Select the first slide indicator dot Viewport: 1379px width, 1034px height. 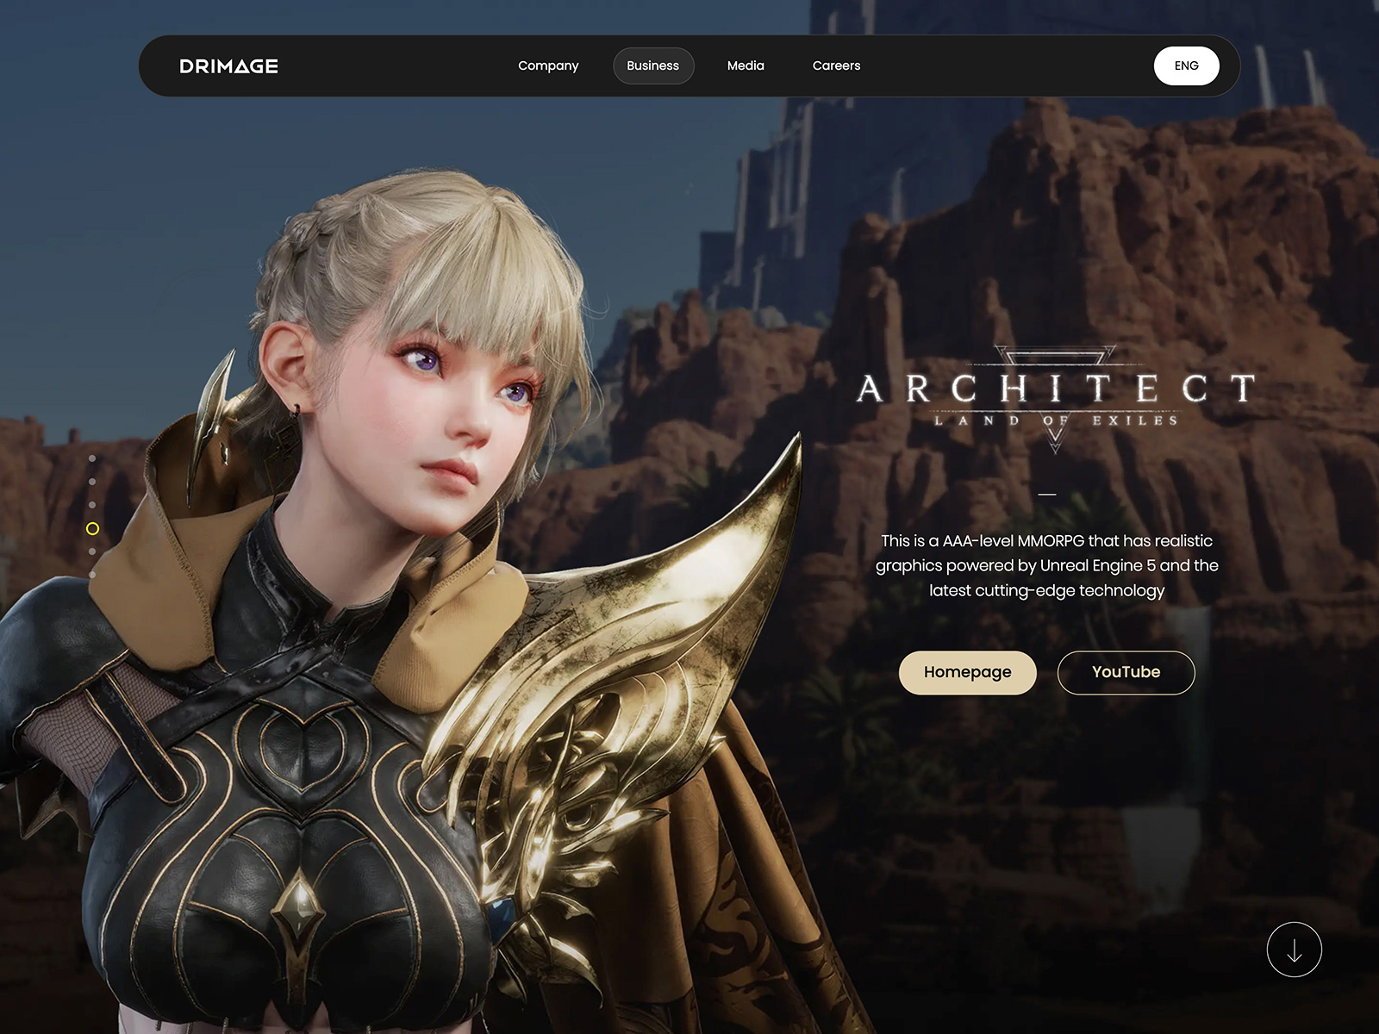pyautogui.click(x=92, y=459)
